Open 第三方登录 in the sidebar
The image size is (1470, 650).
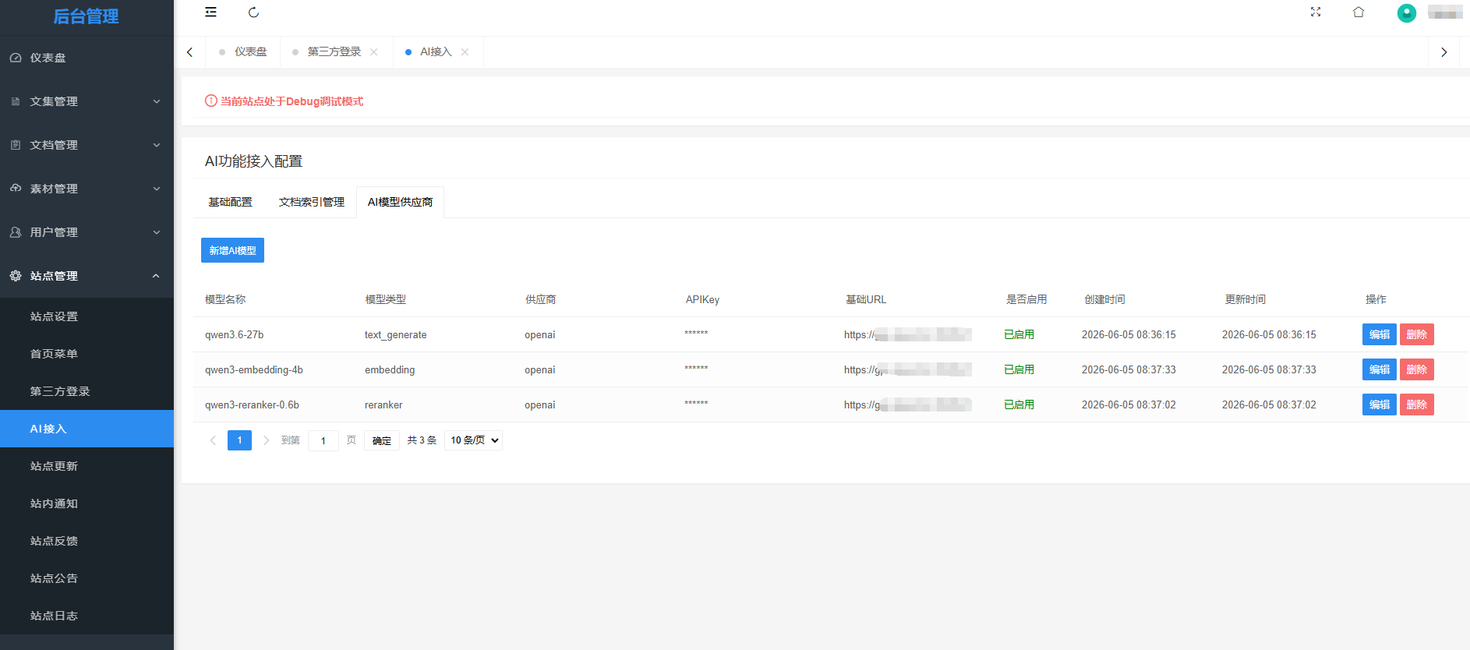pyautogui.click(x=87, y=391)
